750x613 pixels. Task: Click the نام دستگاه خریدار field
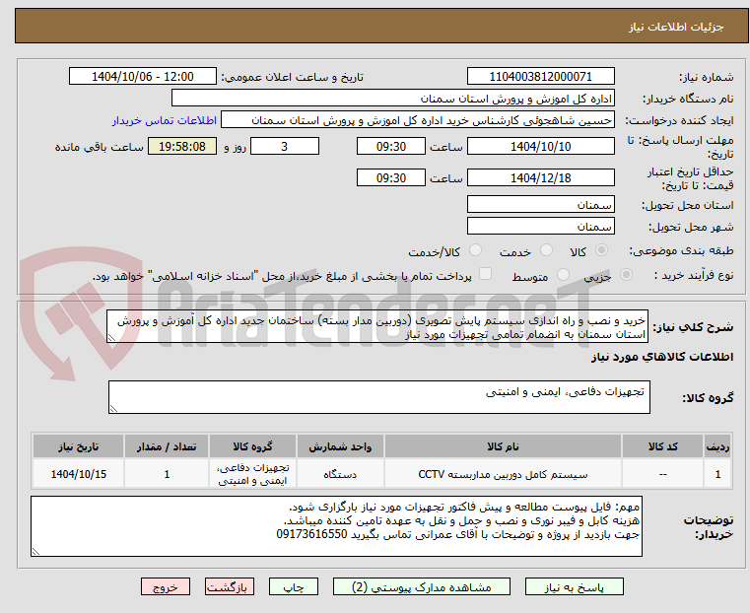pyautogui.click(x=392, y=98)
